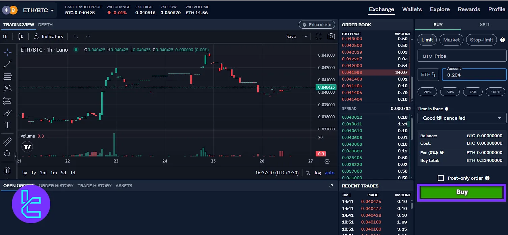Enter fullscreen chart mode

coord(318,36)
